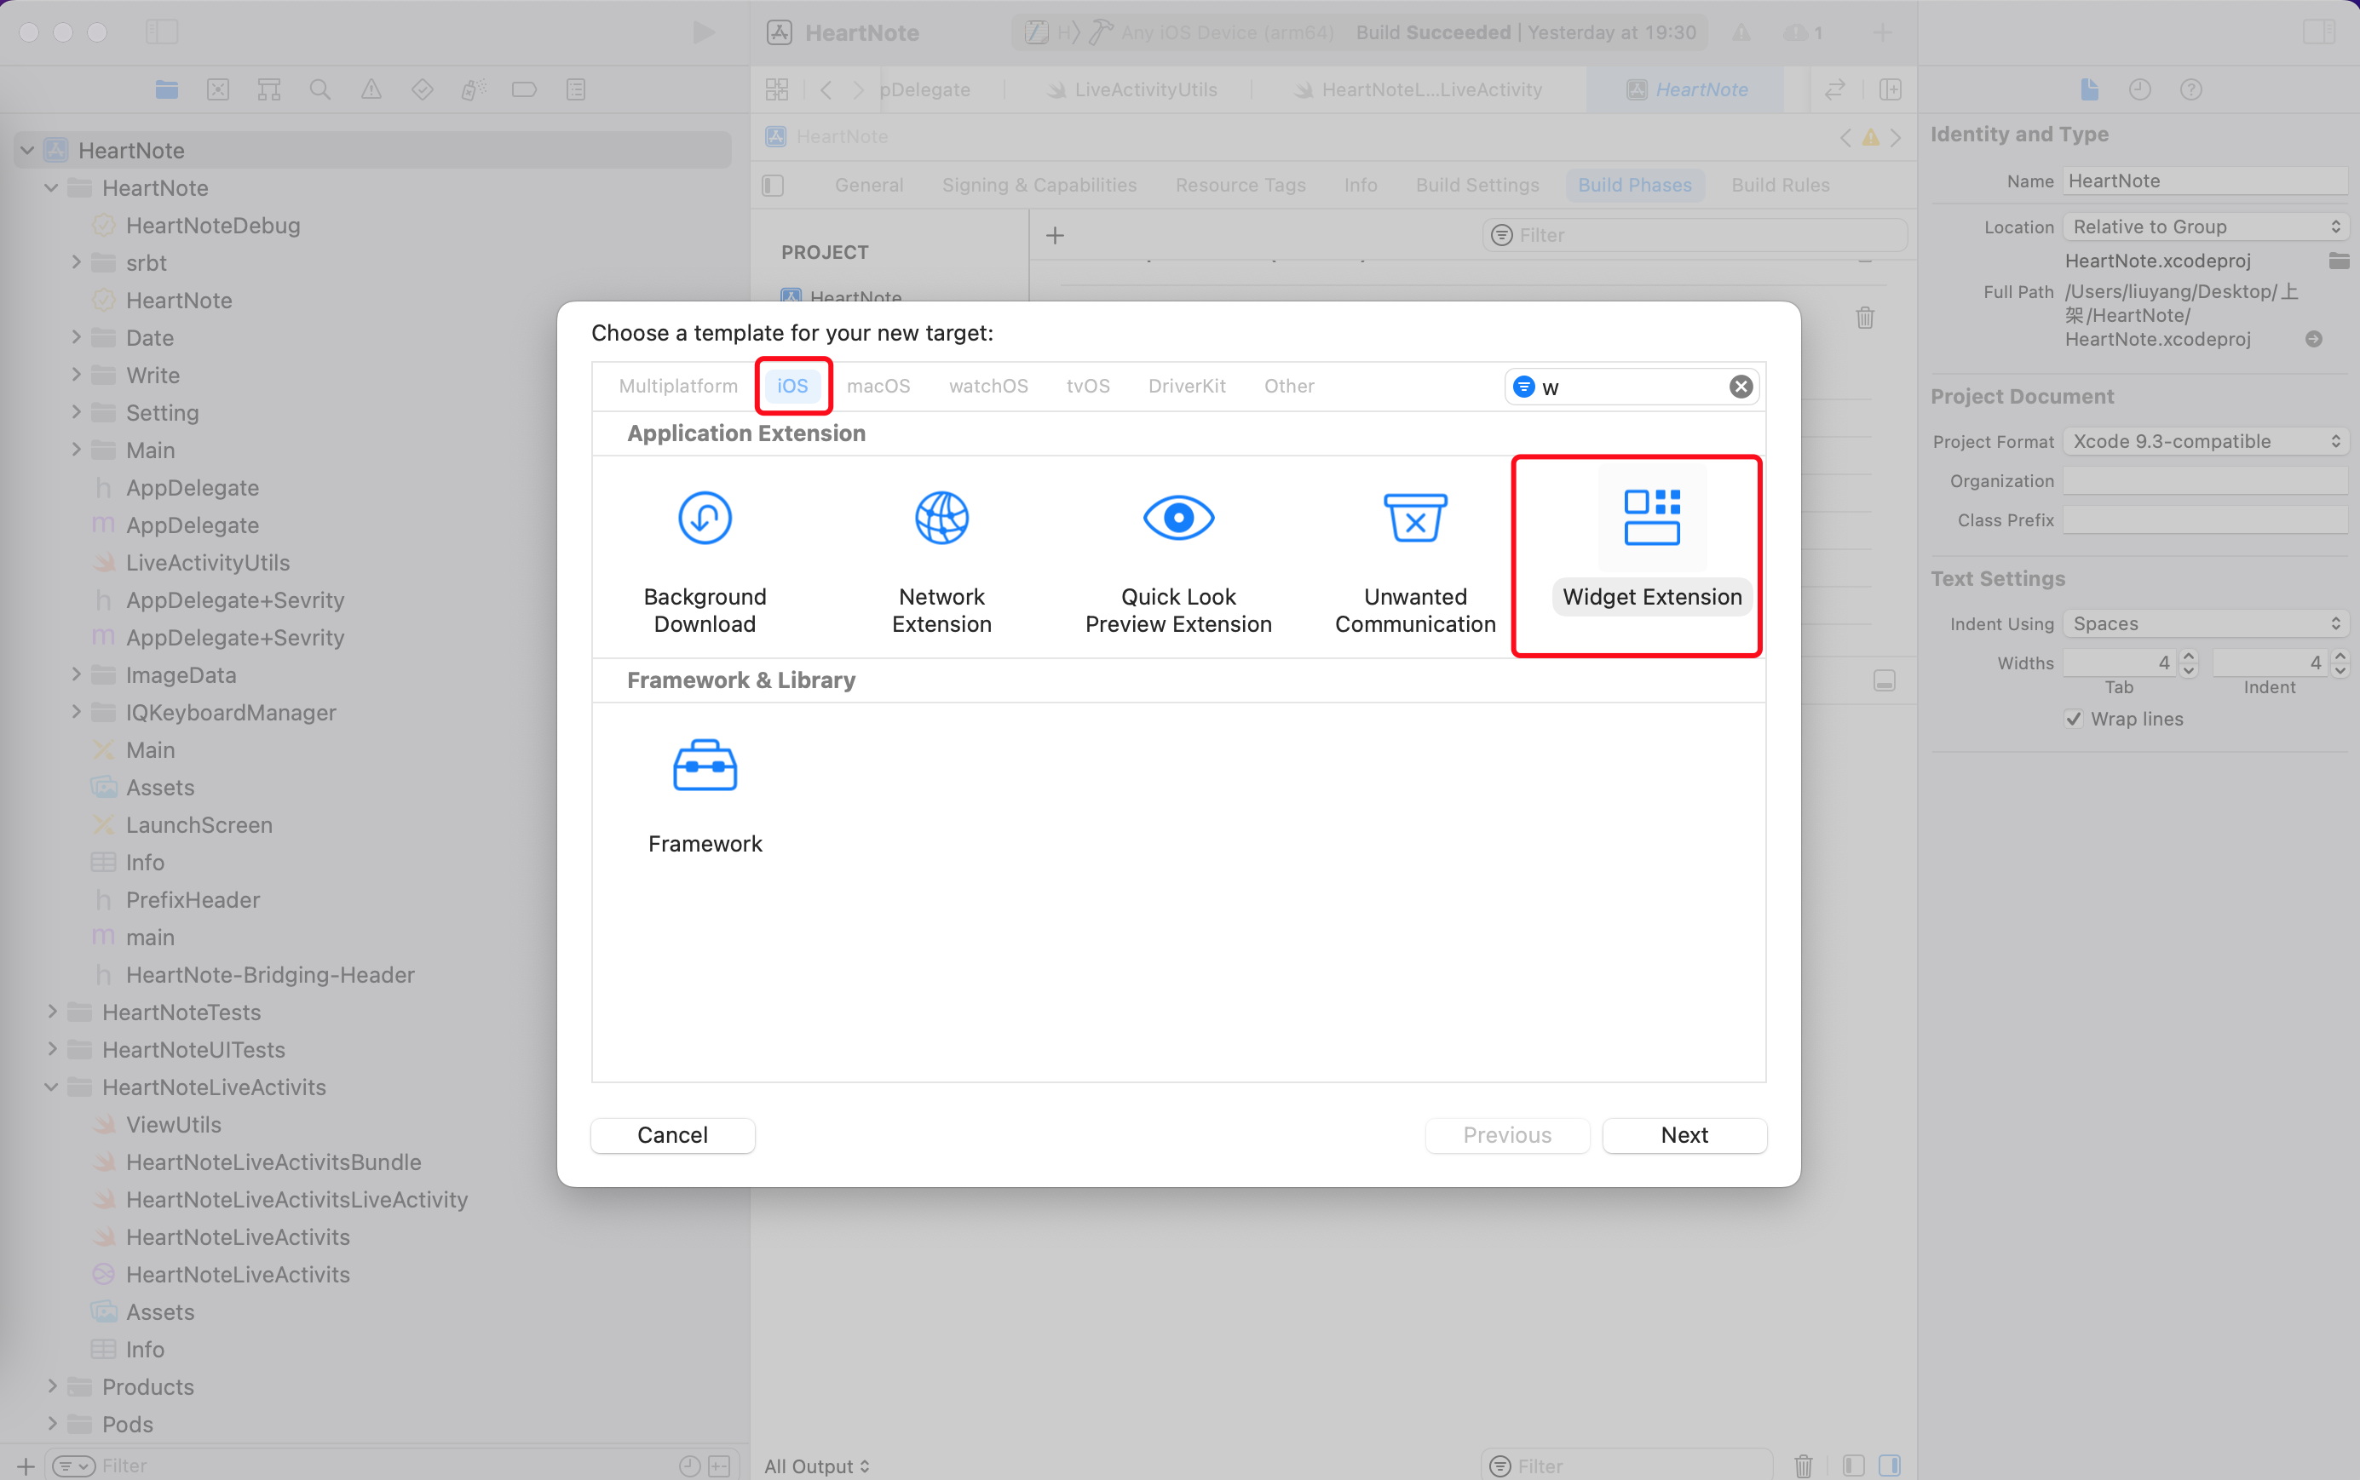Expand the Date folder
The width and height of the screenshot is (2360, 1480).
pyautogui.click(x=76, y=336)
